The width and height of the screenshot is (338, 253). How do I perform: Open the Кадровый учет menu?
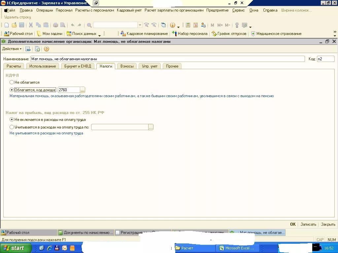click(x=129, y=10)
